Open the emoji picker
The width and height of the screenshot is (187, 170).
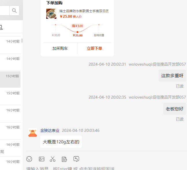29,159
